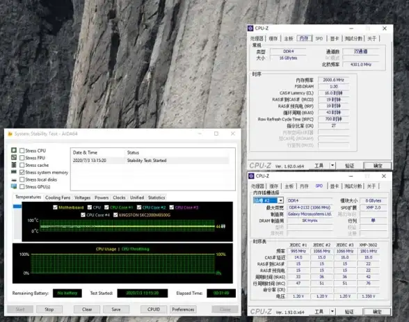The height and width of the screenshot is (322, 409).
Task: Click the Save button in AIDA64
Action: coord(116,309)
